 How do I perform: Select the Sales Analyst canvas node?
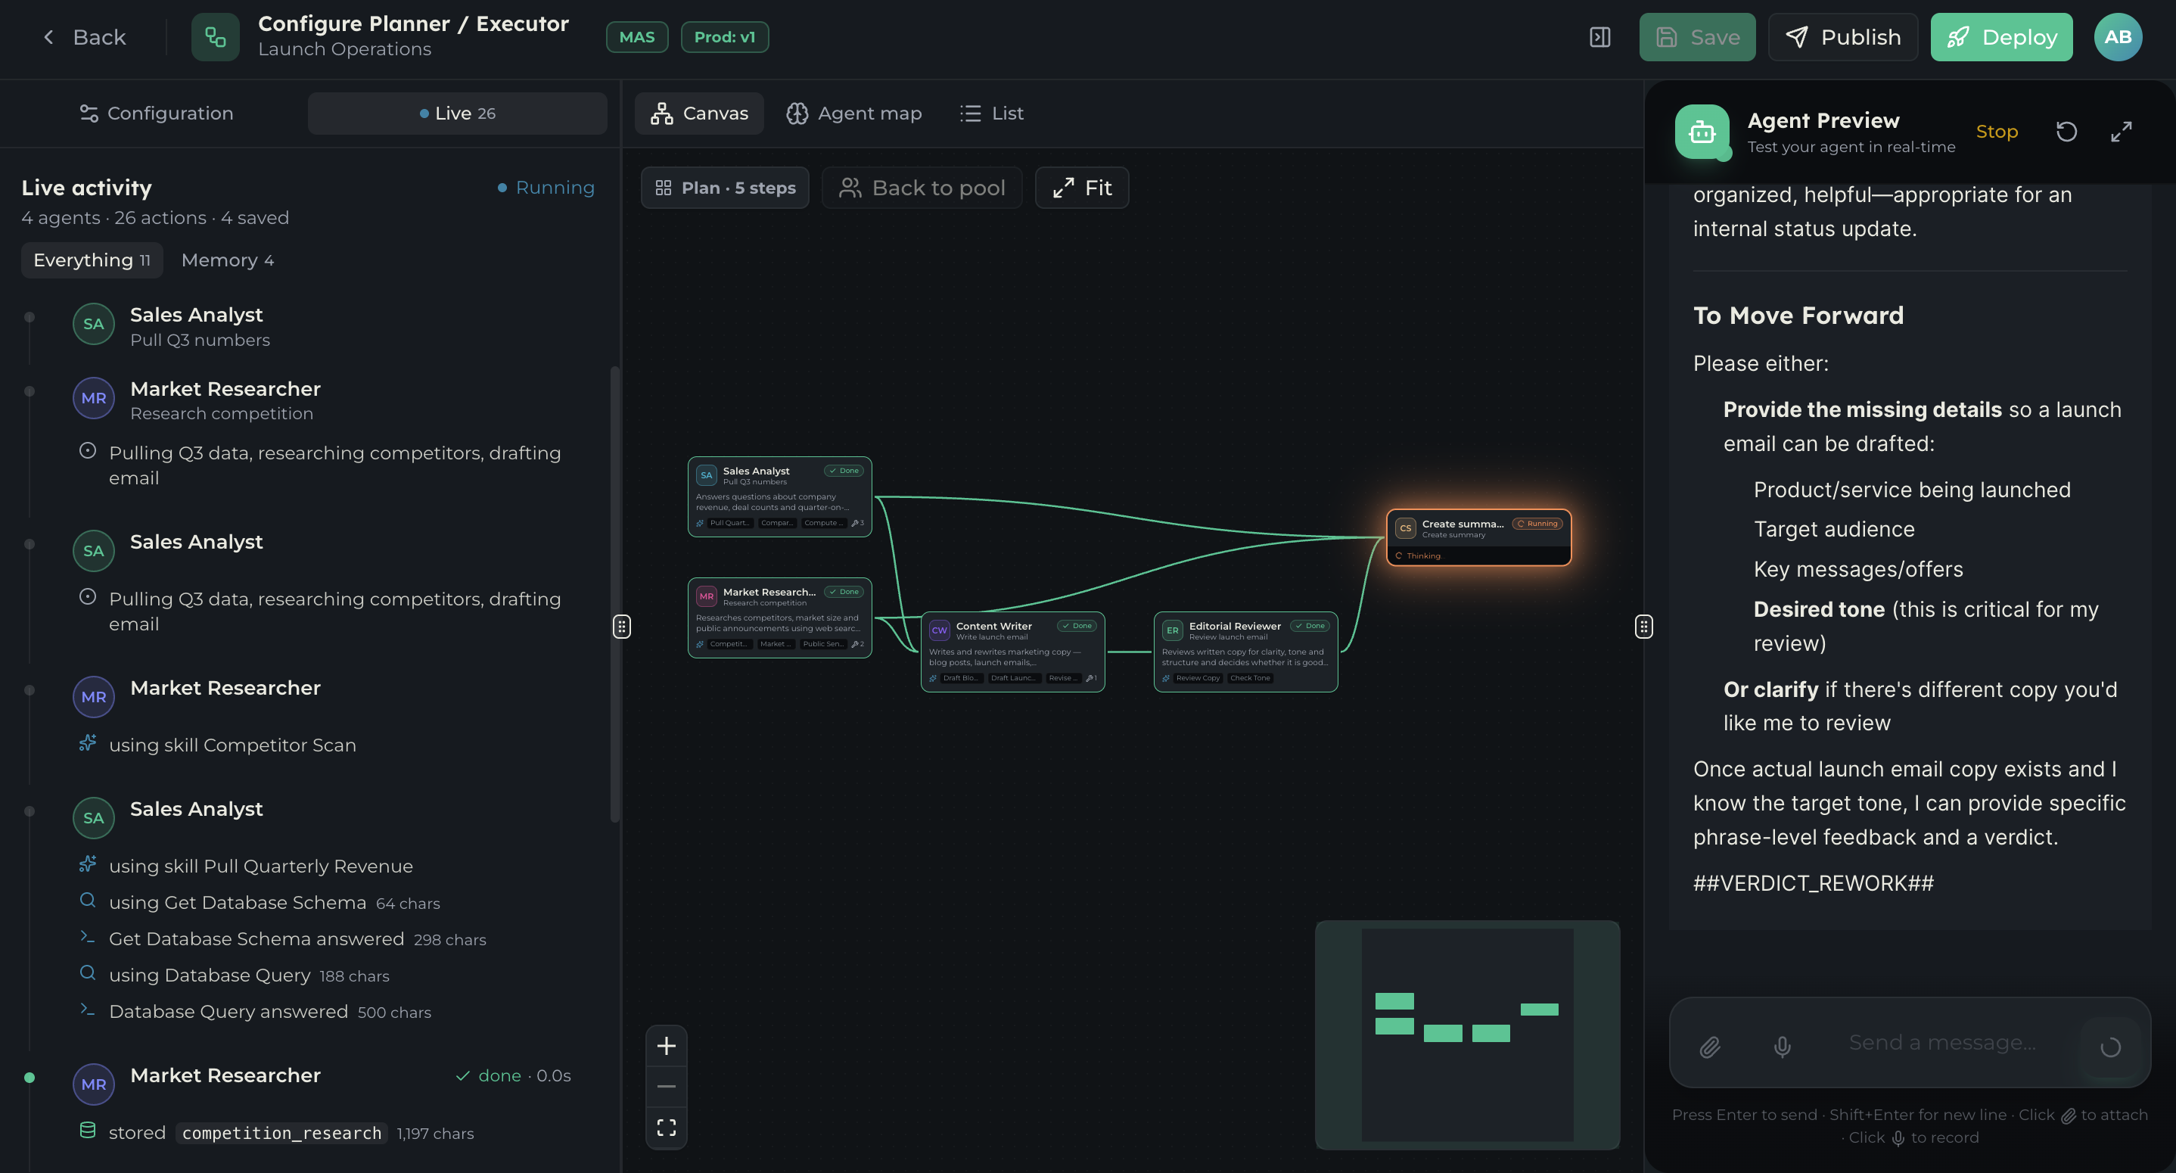(779, 497)
